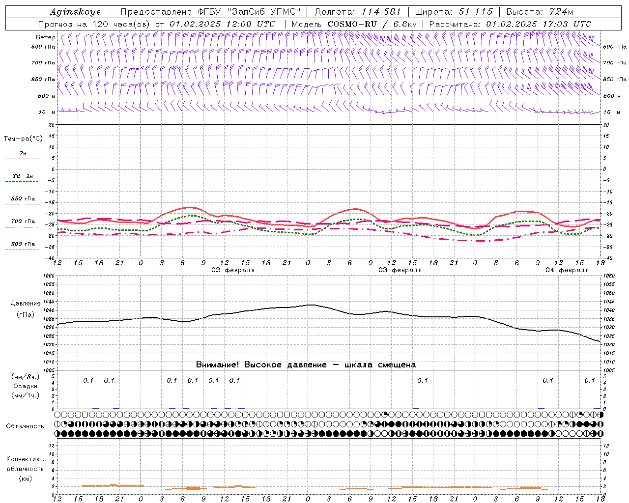The height and width of the screenshot is (503, 629).
Task: Select the longitude value Долгота: 114.581
Action: click(358, 12)
